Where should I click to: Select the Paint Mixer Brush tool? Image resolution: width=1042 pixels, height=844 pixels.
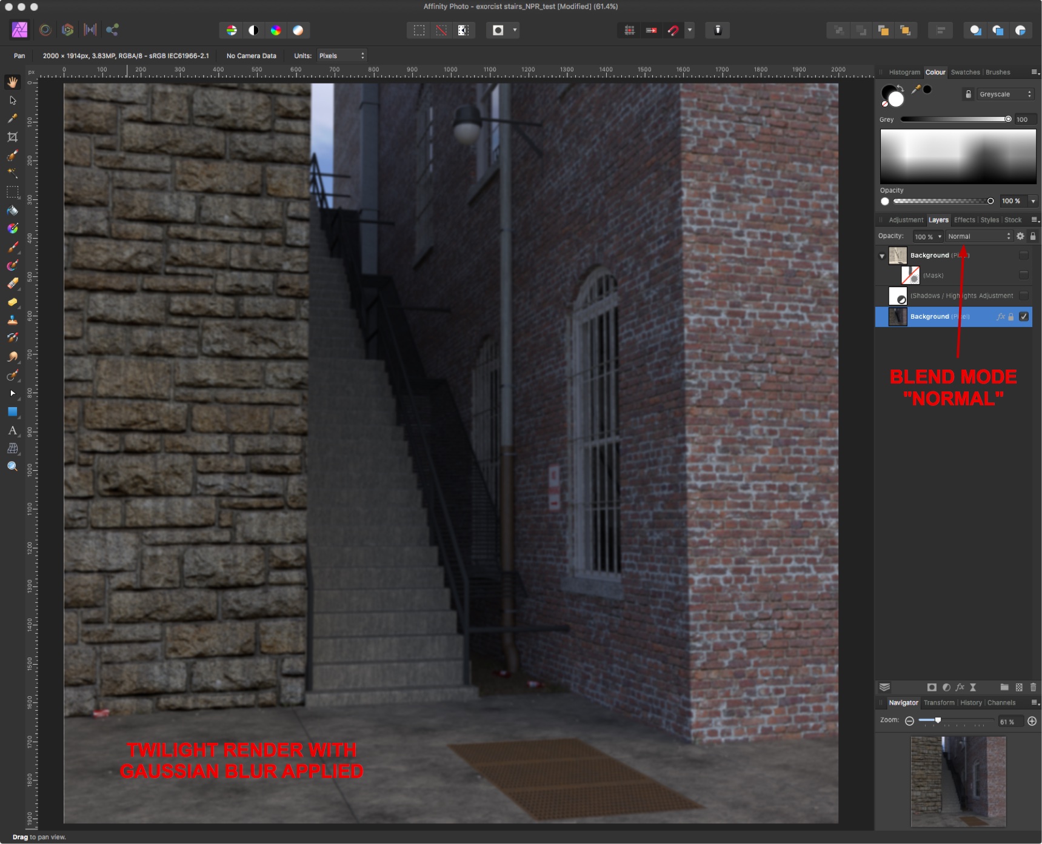(x=12, y=265)
